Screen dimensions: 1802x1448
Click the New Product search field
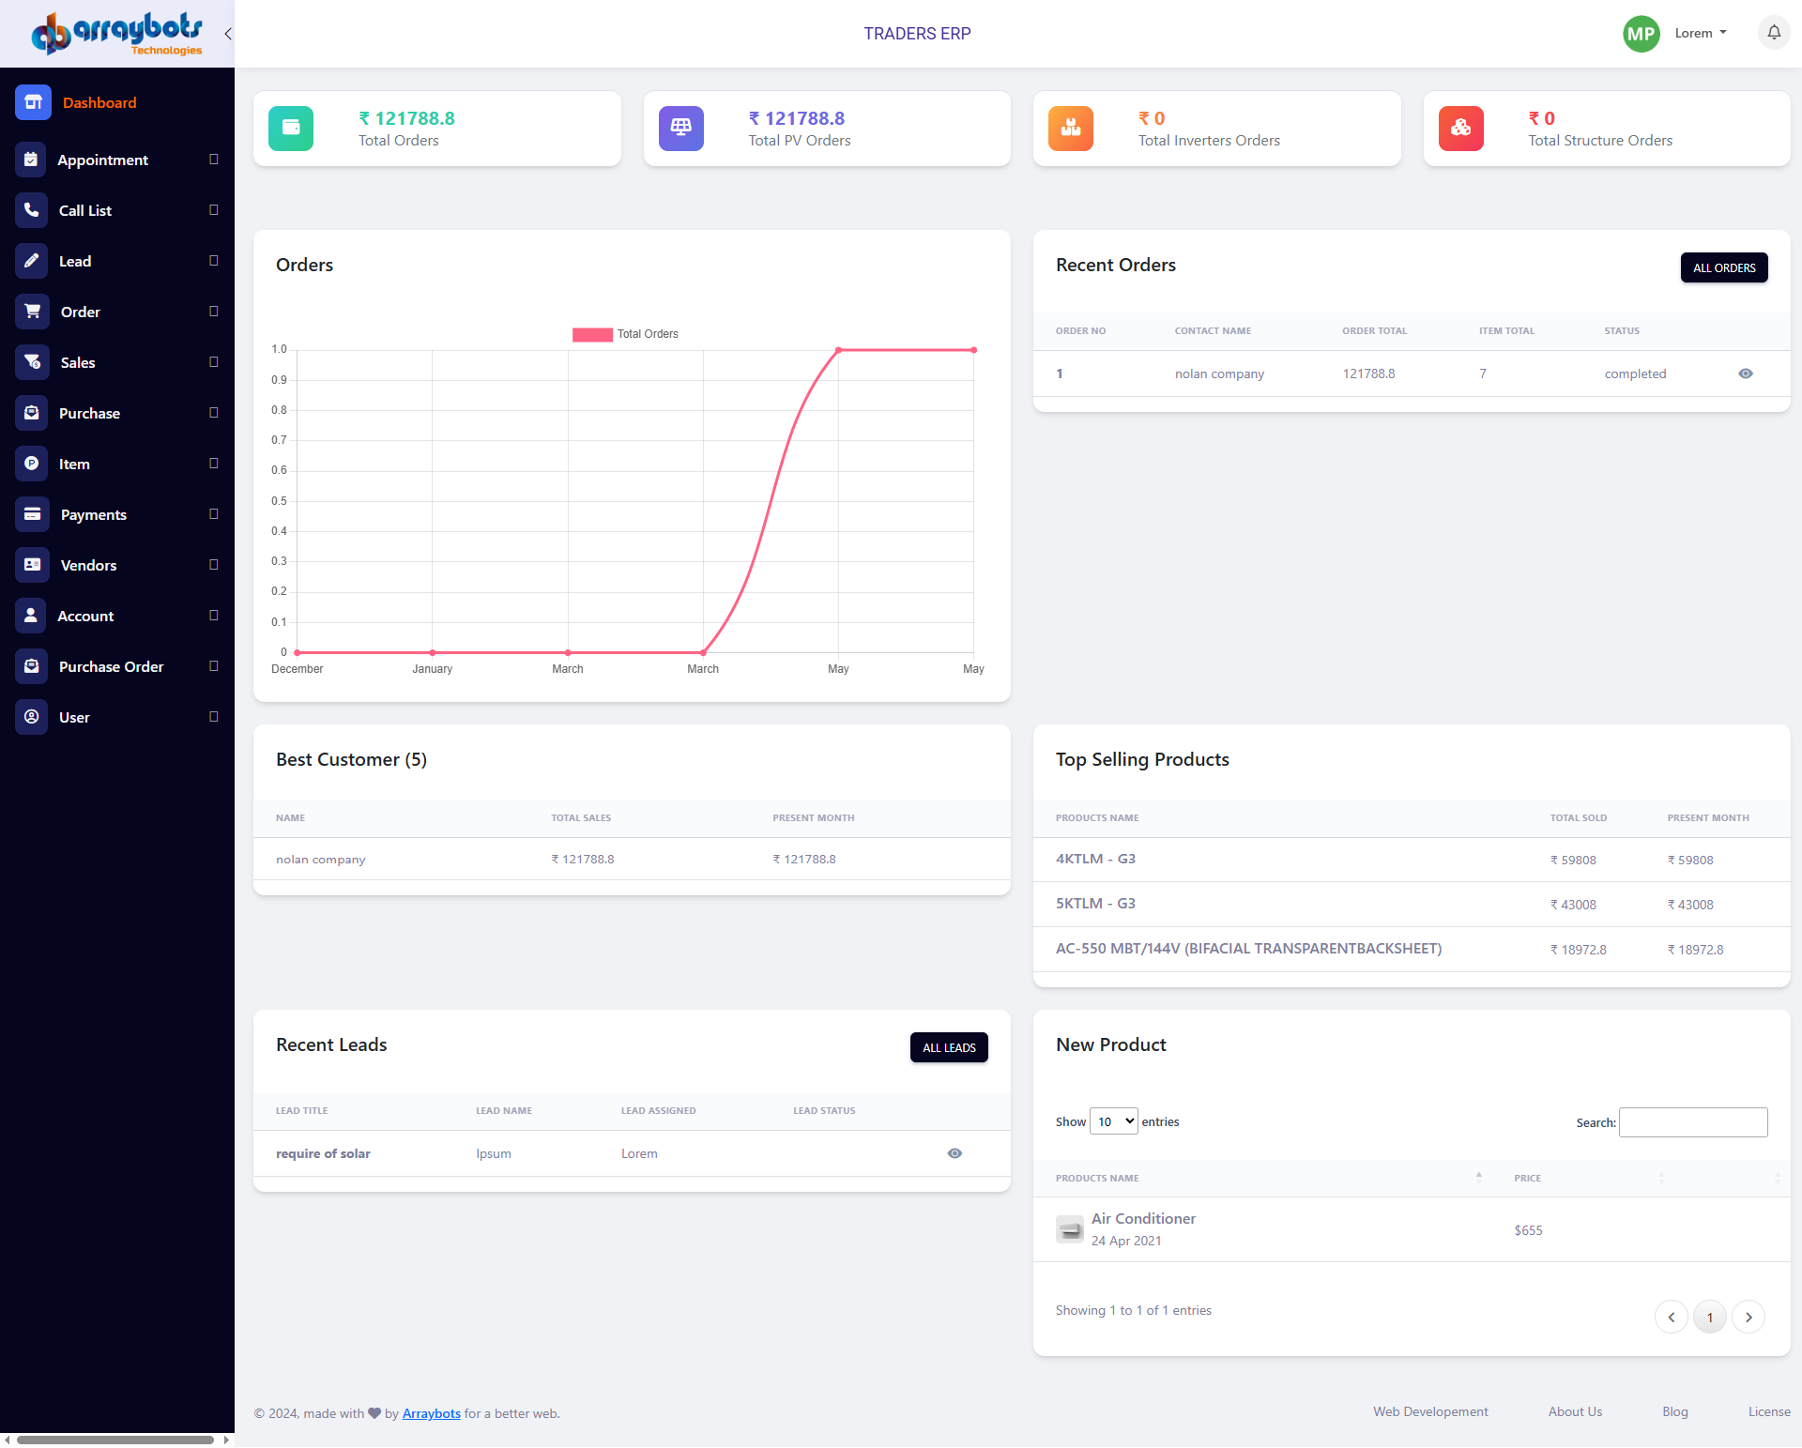[x=1692, y=1122]
